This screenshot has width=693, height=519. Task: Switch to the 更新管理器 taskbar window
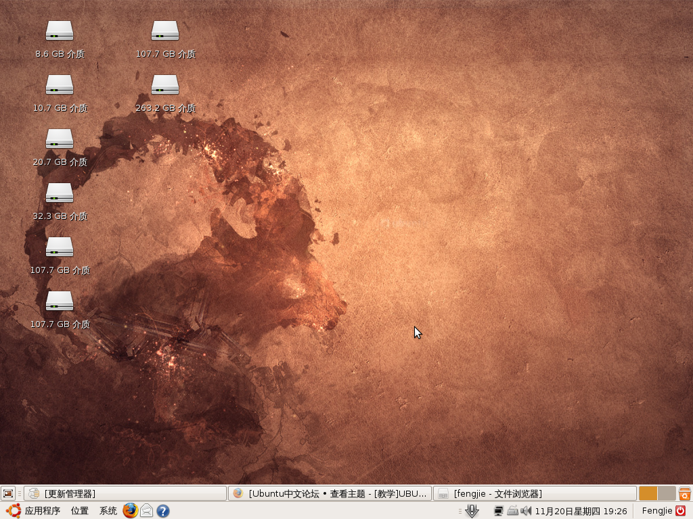point(125,493)
